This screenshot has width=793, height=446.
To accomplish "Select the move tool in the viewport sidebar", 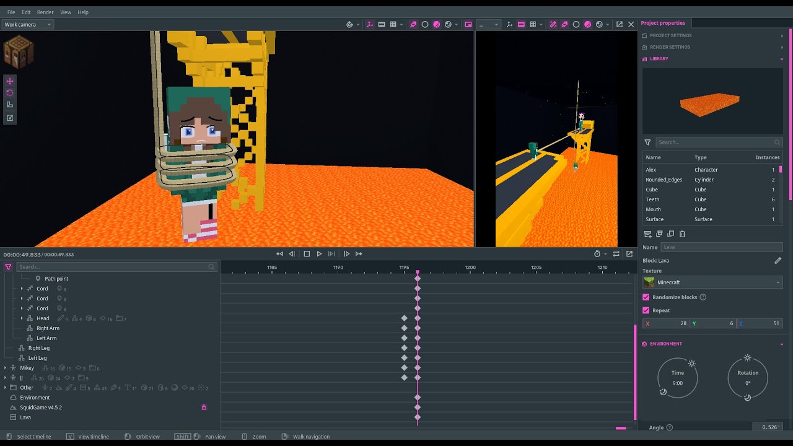I will 10,81.
